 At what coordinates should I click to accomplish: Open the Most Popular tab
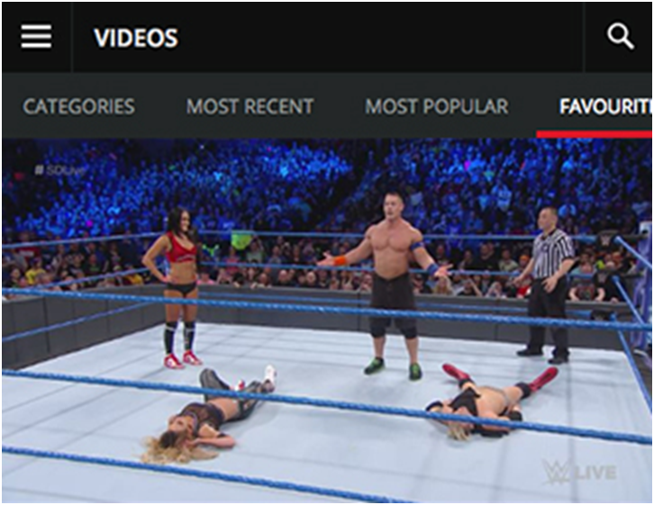click(x=437, y=106)
